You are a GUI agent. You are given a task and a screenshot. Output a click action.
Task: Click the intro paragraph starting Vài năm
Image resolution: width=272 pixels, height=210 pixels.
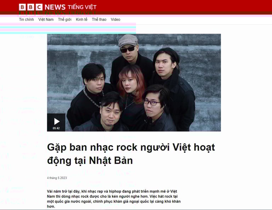[x=114, y=199]
